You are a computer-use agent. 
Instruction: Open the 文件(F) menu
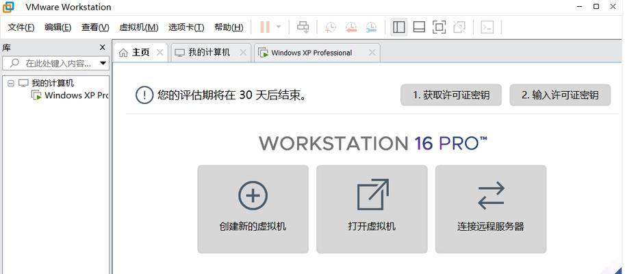pyautogui.click(x=21, y=27)
